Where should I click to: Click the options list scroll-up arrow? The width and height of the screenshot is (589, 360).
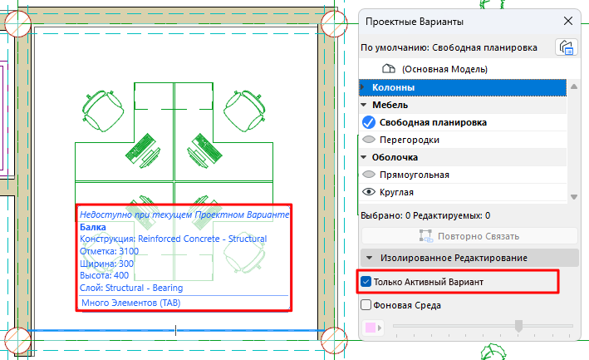pos(573,86)
